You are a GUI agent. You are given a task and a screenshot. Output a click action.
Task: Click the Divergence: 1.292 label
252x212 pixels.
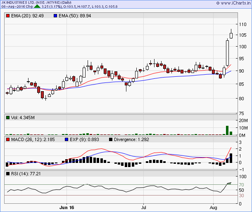tap(131, 139)
